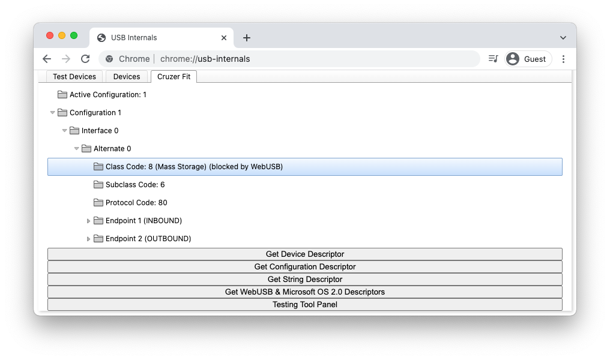Click Get Device Descriptor button
This screenshot has width=610, height=360.
[x=305, y=254]
